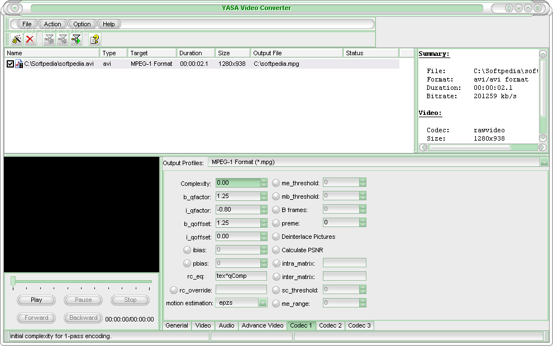Image resolution: width=553 pixels, height=346 pixels.
Task: Switch to the Codec 2 tab
Action: [331, 325]
